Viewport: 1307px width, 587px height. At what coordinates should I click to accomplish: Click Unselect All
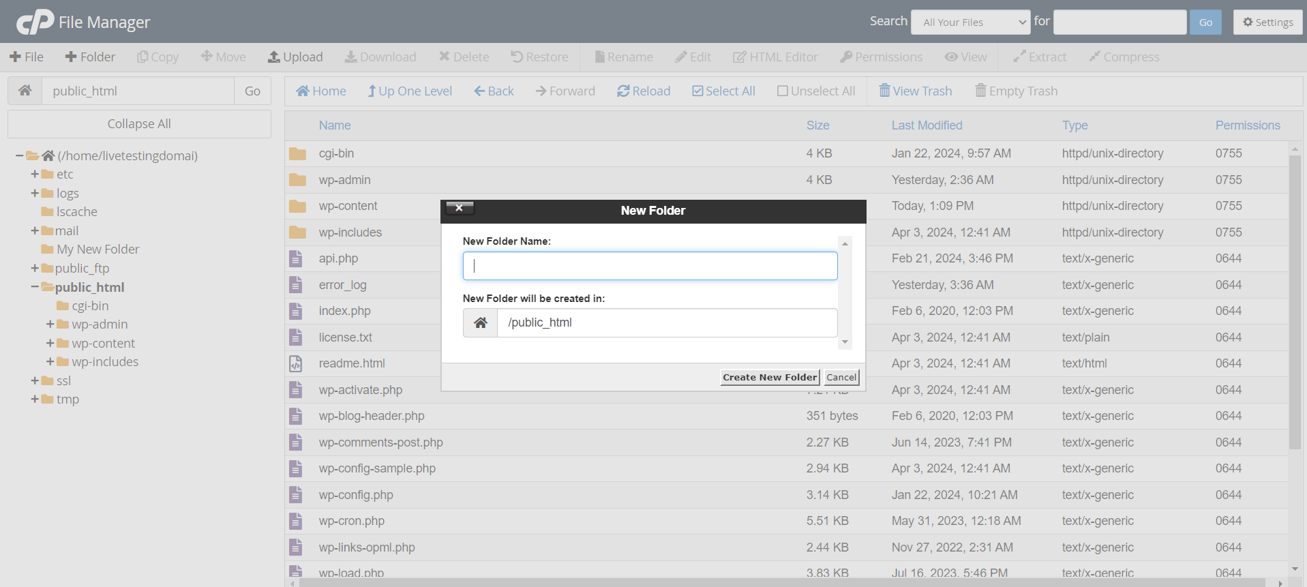(x=816, y=91)
